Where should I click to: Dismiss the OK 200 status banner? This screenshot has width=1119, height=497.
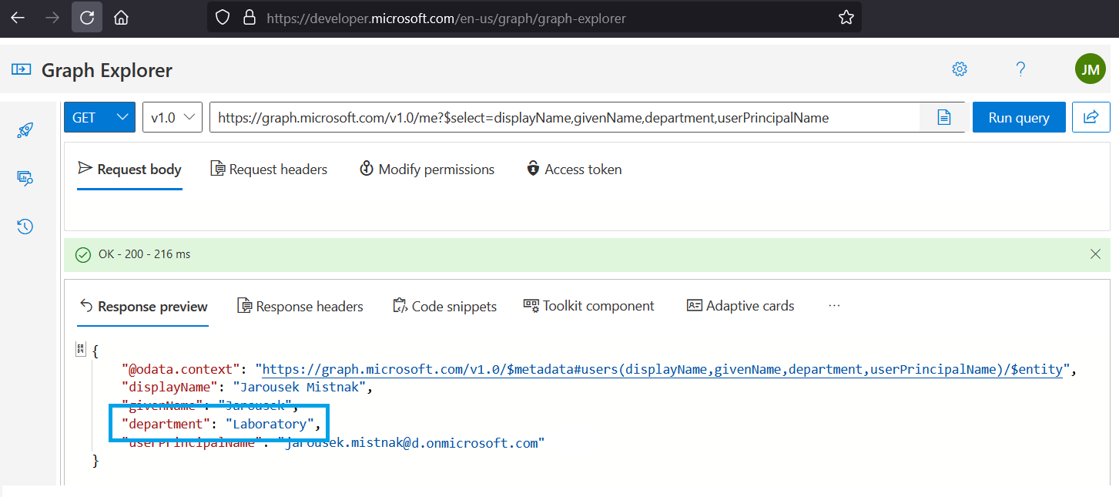pyautogui.click(x=1095, y=254)
